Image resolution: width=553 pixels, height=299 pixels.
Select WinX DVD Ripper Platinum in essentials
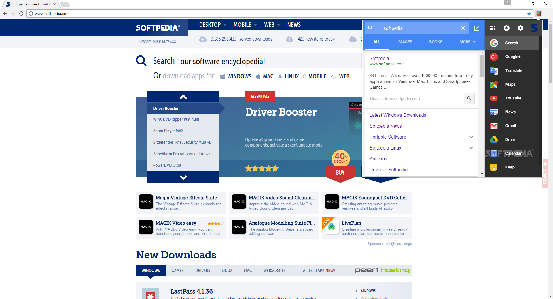coord(183,119)
